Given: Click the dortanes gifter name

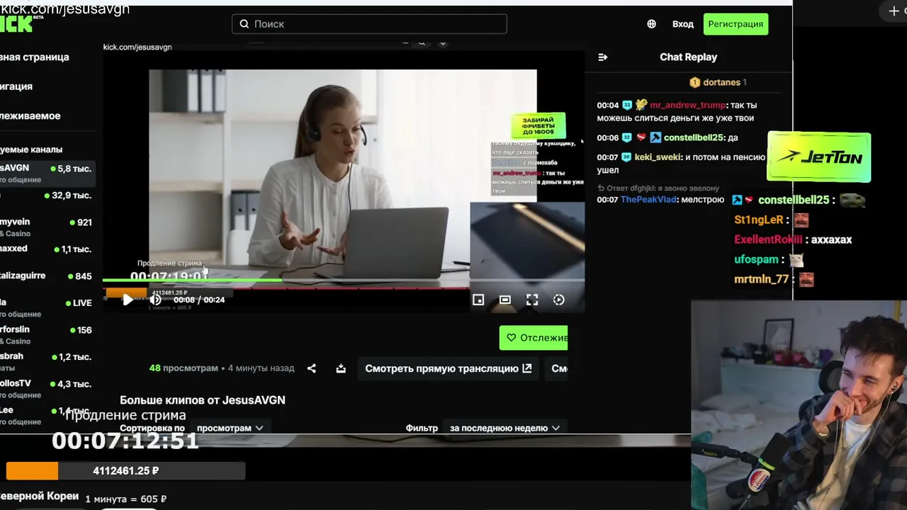Looking at the screenshot, I should click(x=721, y=82).
